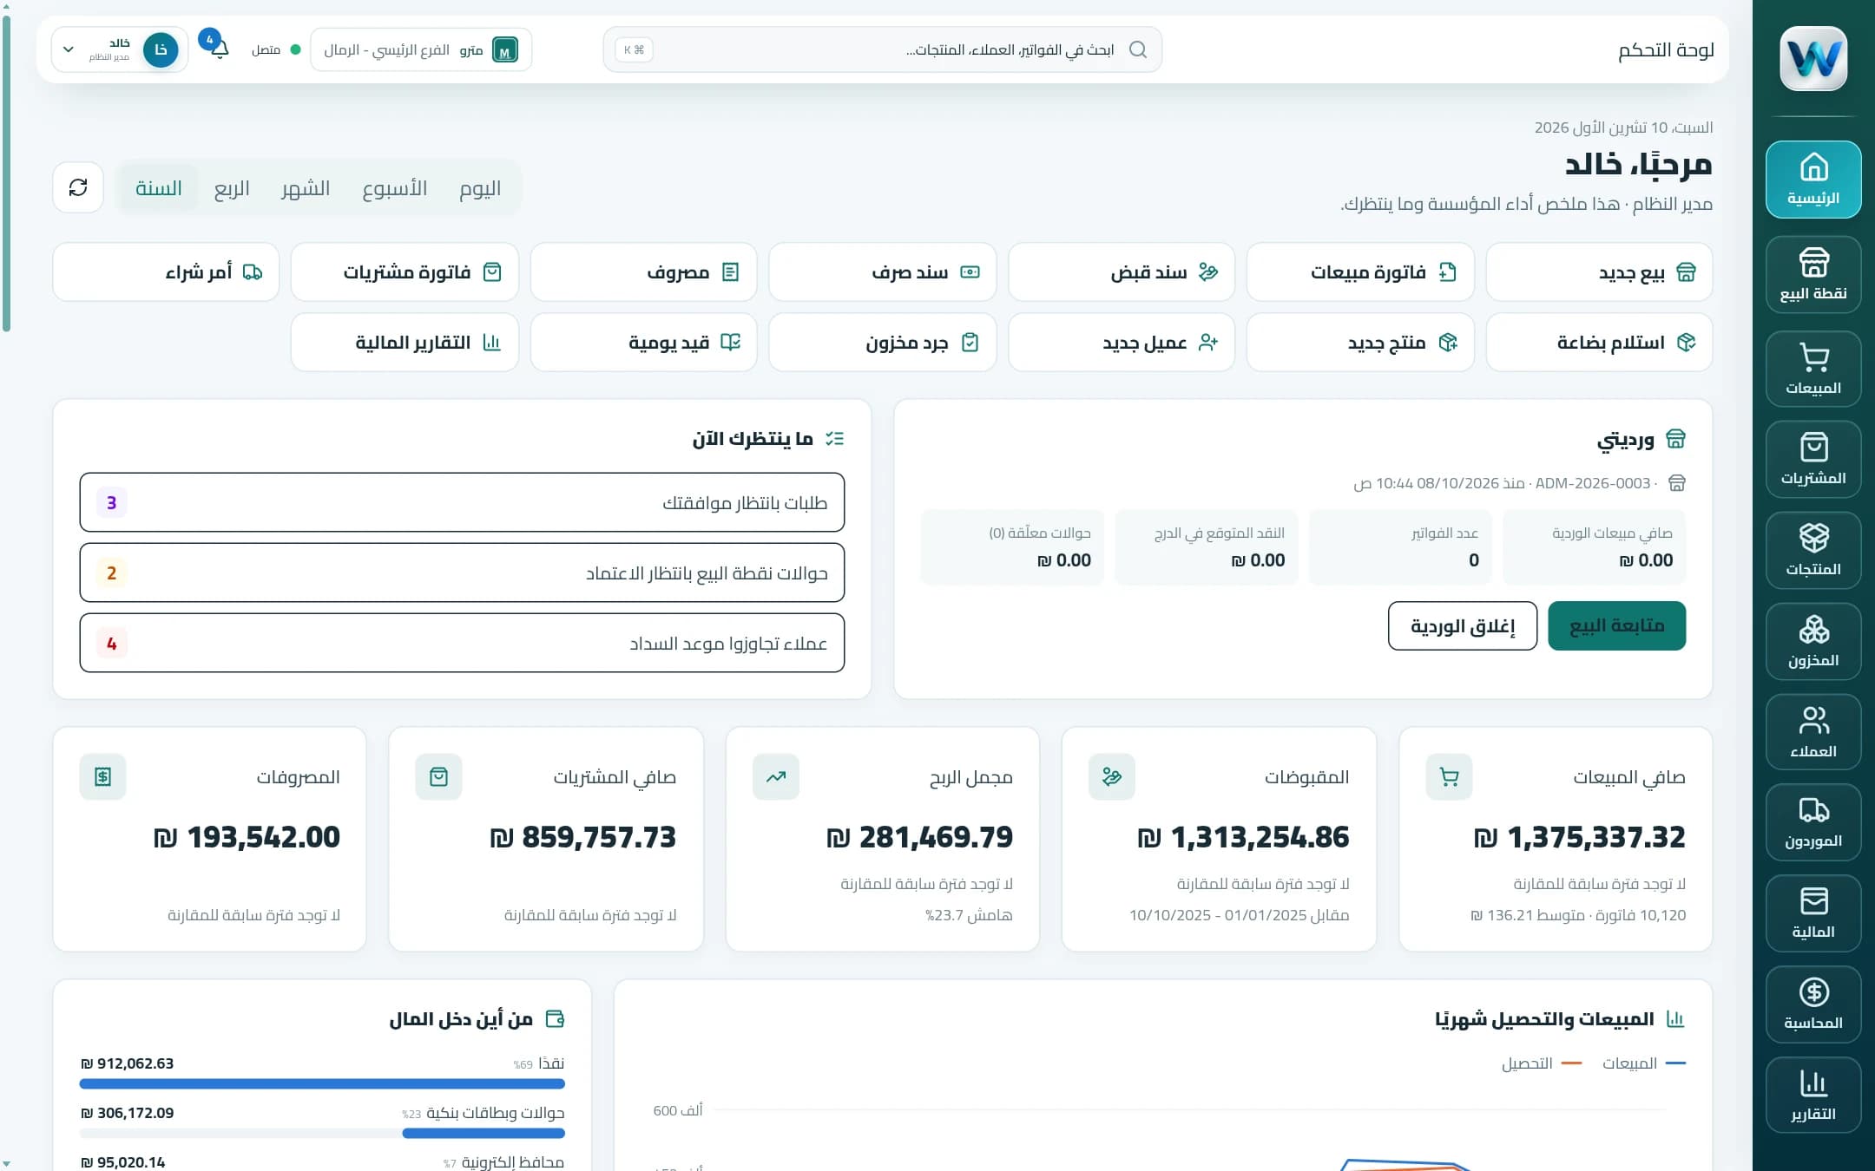Add a منتج جديد new product
This screenshot has height=1171, width=1875.
click(x=1360, y=343)
